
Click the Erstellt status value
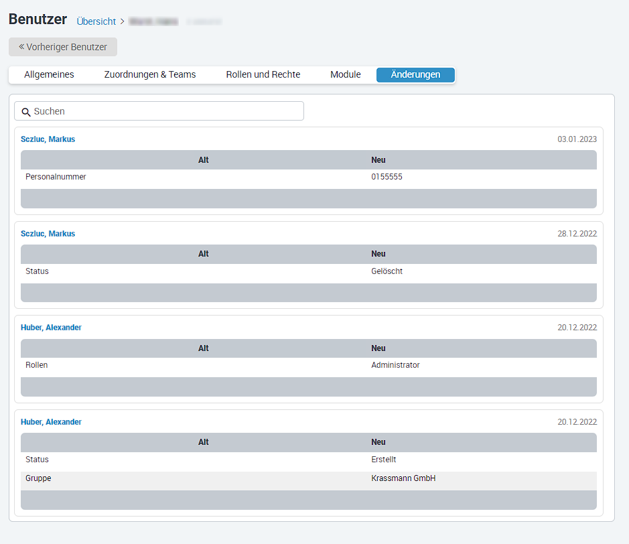(x=384, y=460)
